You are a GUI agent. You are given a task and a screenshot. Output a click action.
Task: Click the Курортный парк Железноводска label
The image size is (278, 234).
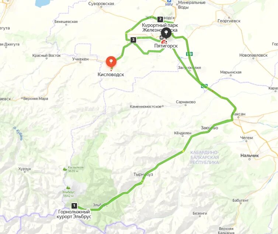coord(160,28)
